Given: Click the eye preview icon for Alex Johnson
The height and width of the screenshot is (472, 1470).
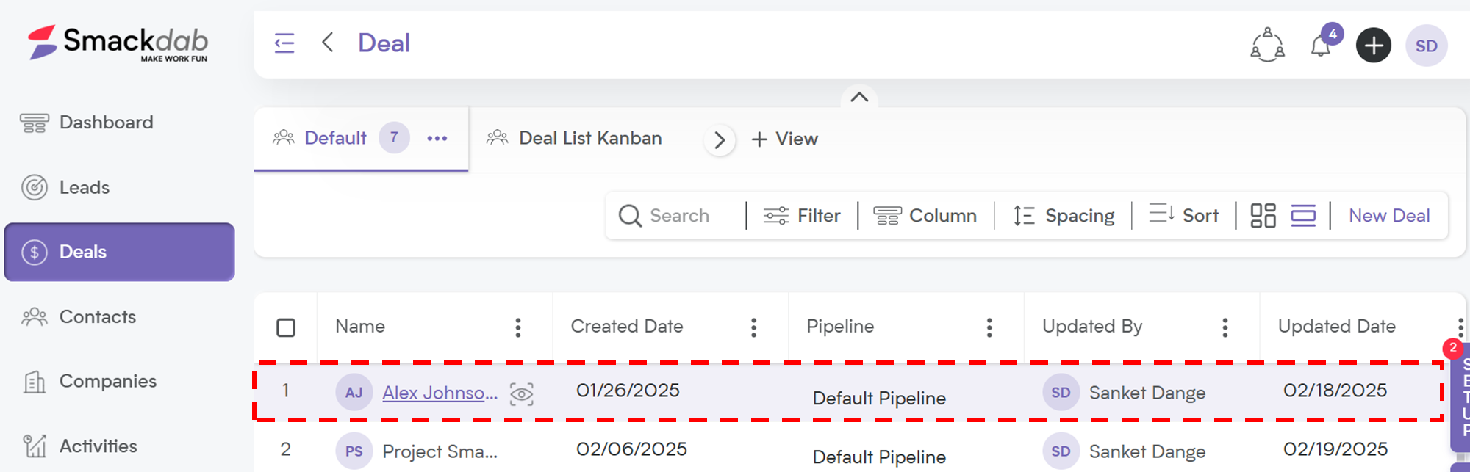Looking at the screenshot, I should point(522,394).
